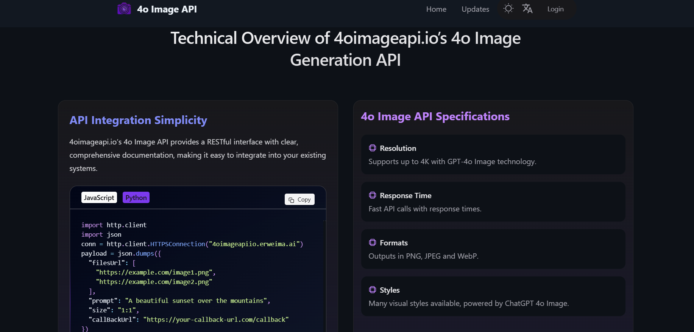Click 'Outputs in PNG, JPEG and WebP' text

pos(423,256)
